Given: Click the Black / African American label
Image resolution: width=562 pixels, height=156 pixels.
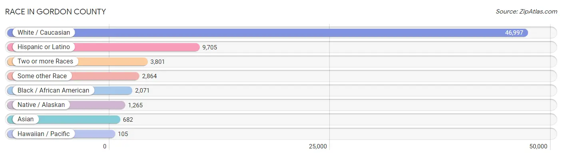Looking at the screenshot, I should coord(53,91).
